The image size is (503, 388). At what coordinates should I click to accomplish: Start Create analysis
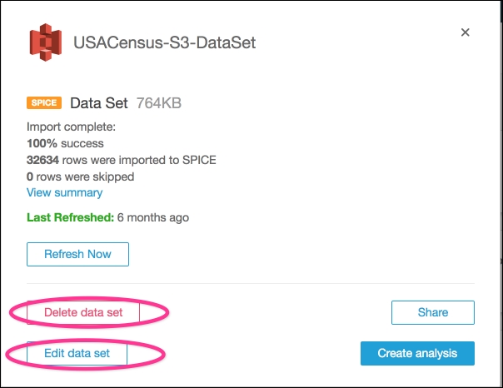417,353
